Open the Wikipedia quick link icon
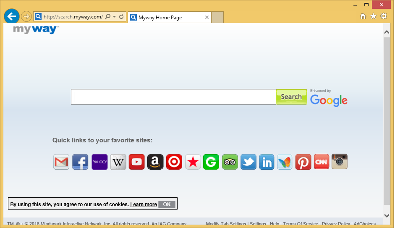Image resolution: width=395 pixels, height=228 pixels. (118, 162)
